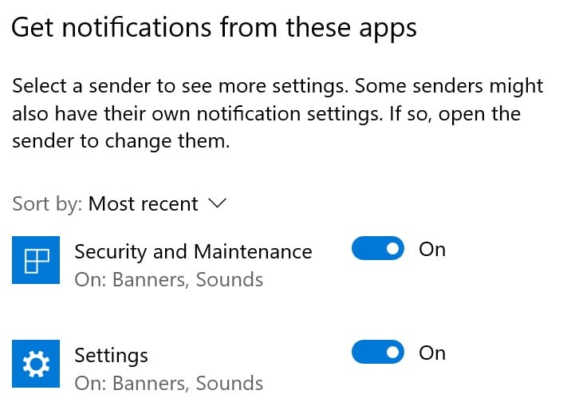This screenshot has width=571, height=414.
Task: Click the Sort by label
Action: [x=47, y=204]
